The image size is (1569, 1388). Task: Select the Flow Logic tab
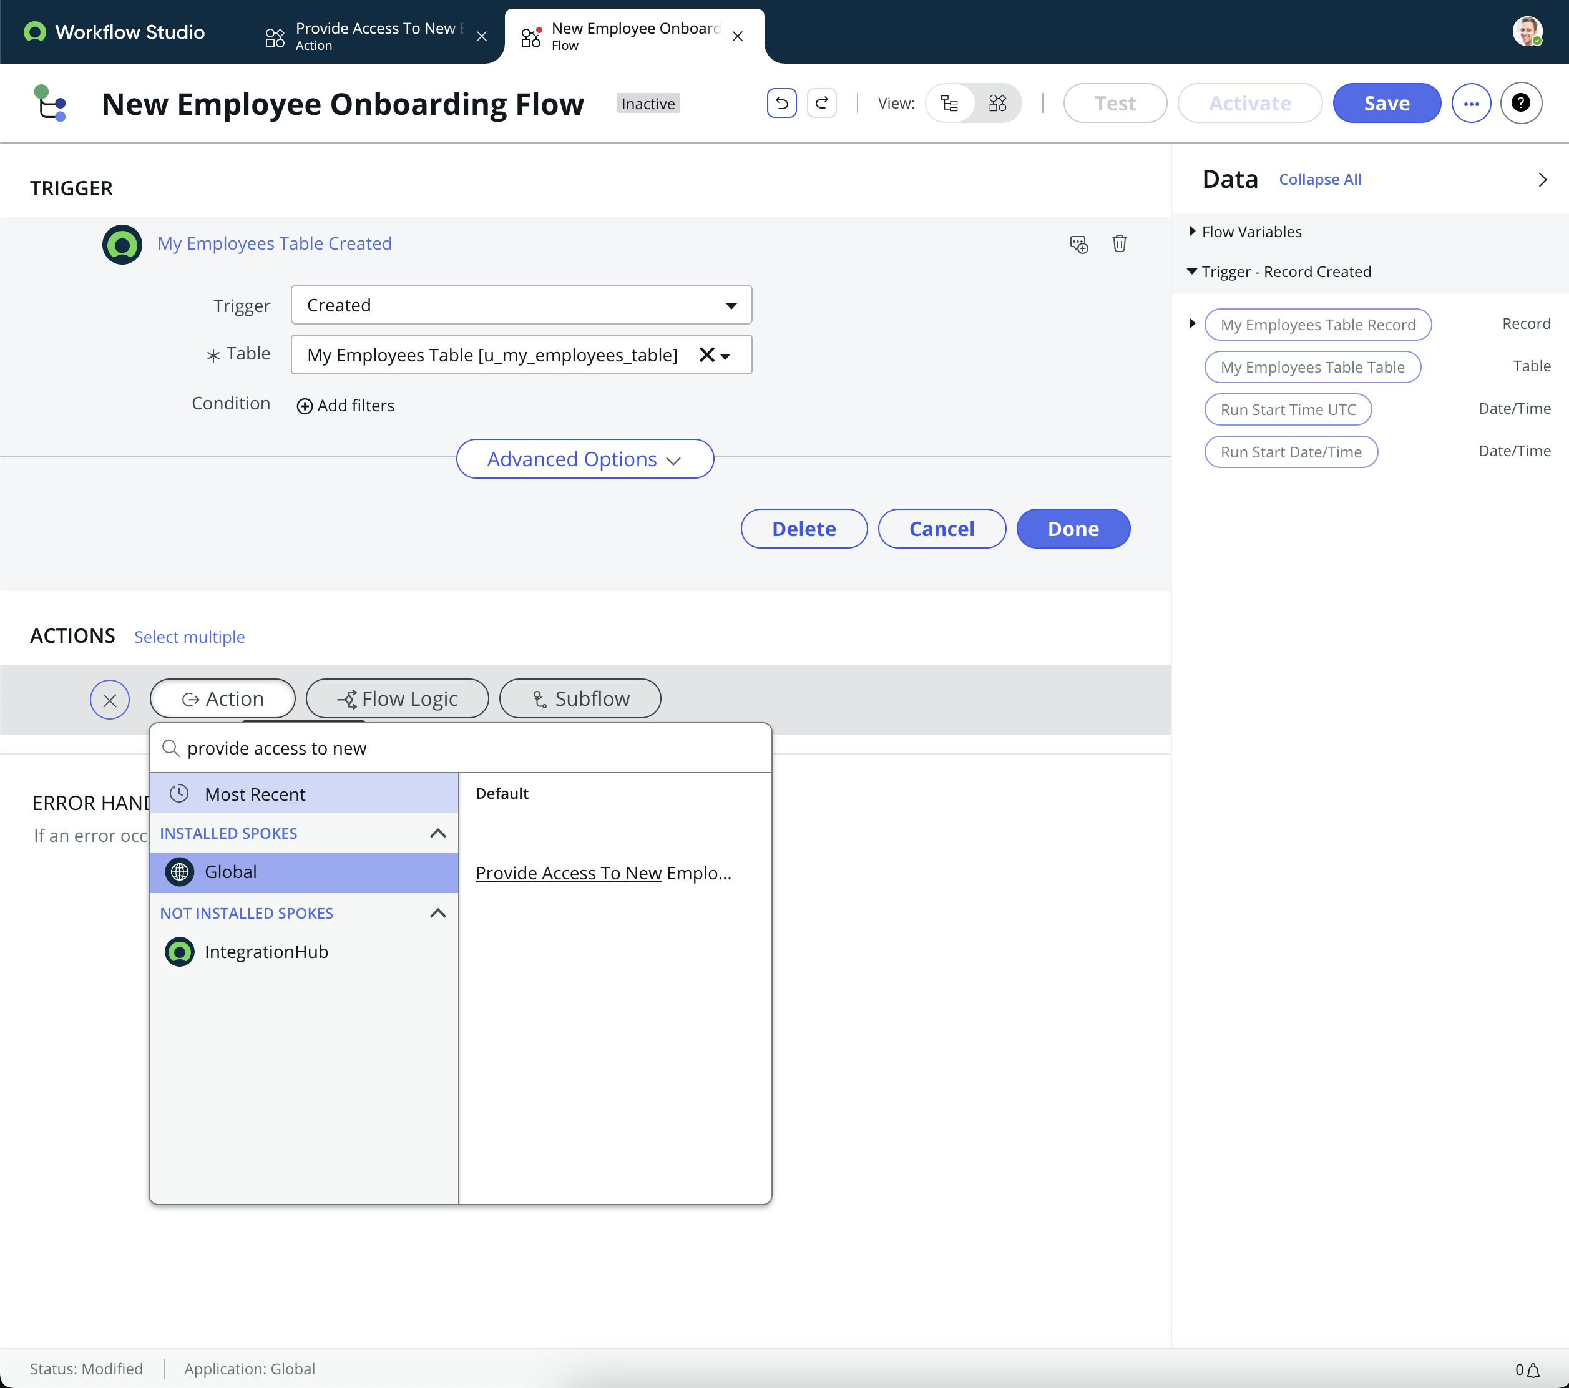397,700
